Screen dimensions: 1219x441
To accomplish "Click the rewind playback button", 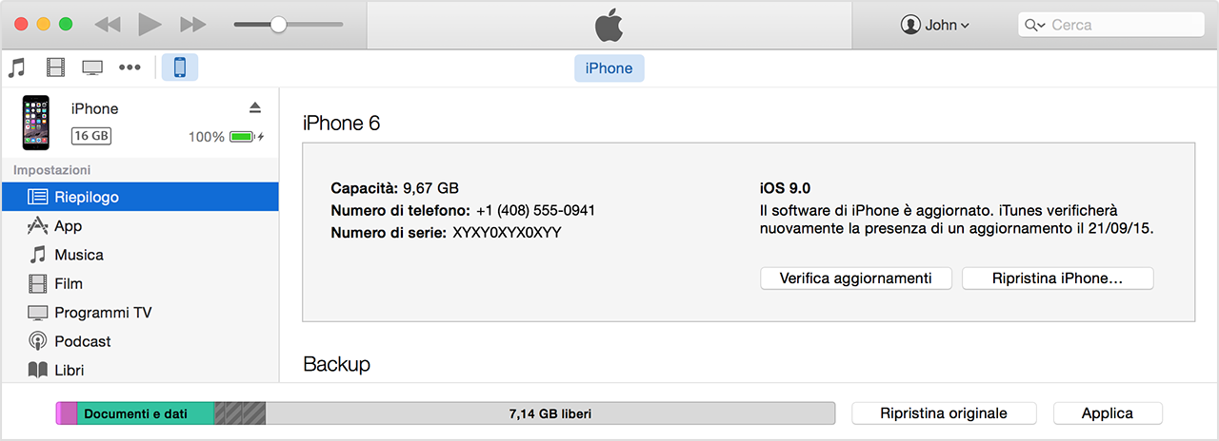I will 108,25.
